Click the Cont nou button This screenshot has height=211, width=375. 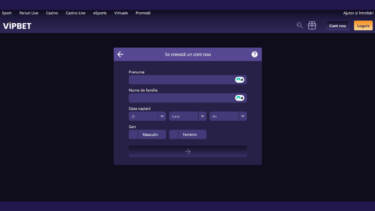[337, 25]
